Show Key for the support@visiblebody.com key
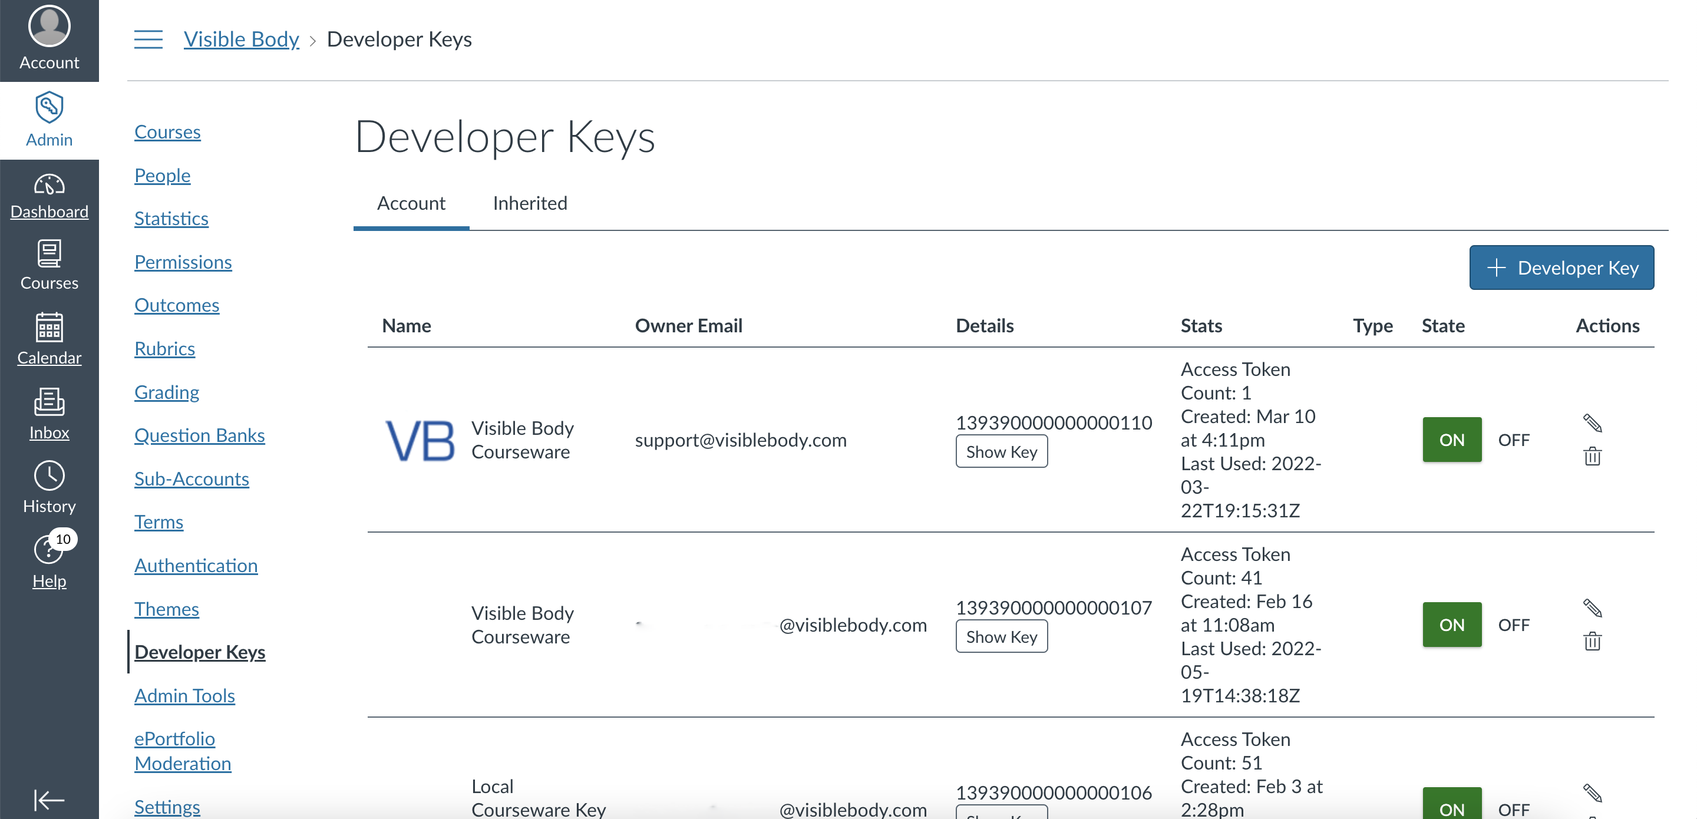This screenshot has height=819, width=1697. [x=1001, y=451]
